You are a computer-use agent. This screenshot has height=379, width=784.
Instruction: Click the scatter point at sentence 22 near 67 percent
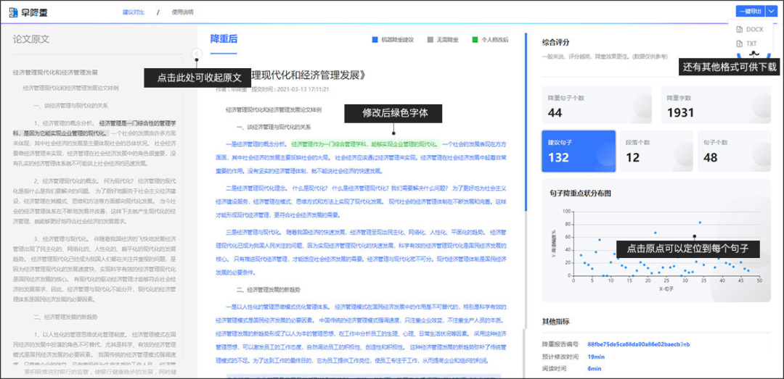pyautogui.click(x=655, y=233)
